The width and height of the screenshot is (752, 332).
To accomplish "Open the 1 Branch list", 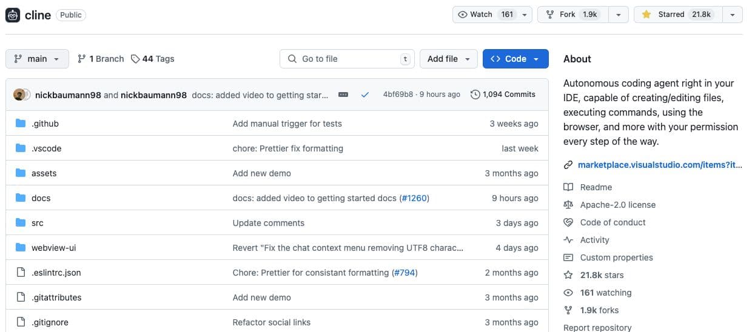I will click(x=101, y=59).
